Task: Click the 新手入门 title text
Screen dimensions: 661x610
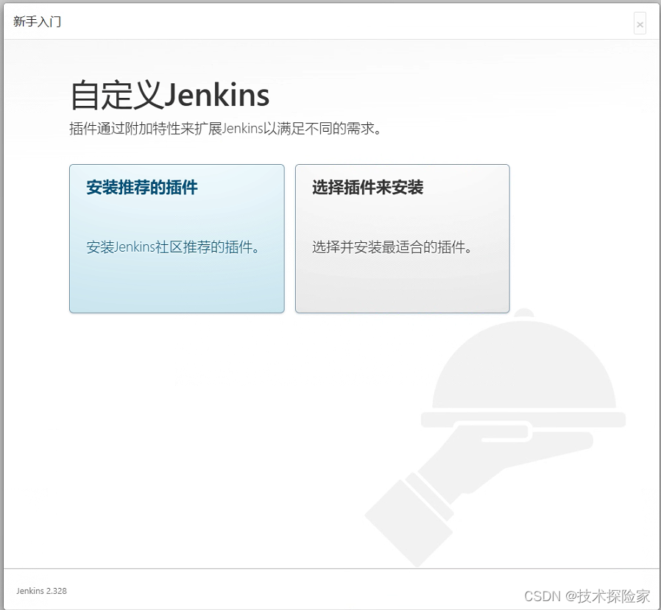Action: pyautogui.click(x=37, y=21)
